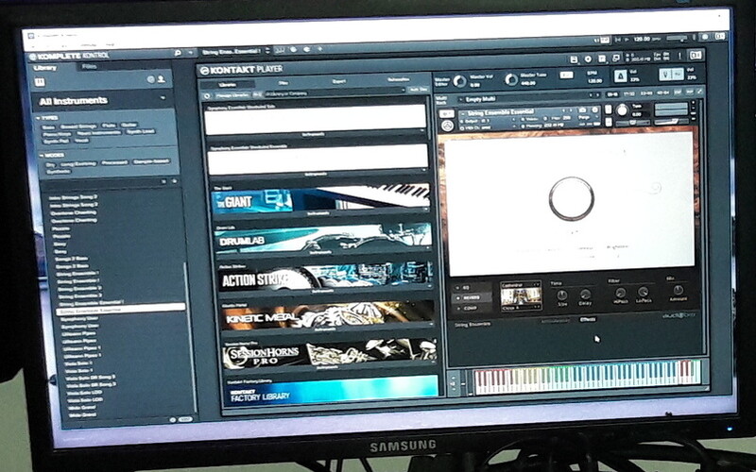Click the refresh libraries circular icon
This screenshot has height=472, width=756.
pos(207,95)
